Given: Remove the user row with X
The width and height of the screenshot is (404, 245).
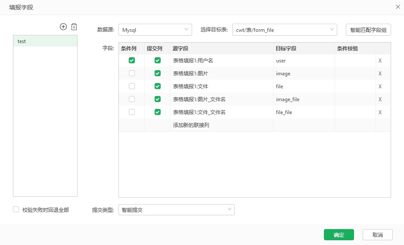Looking at the screenshot, I should click(380, 61).
